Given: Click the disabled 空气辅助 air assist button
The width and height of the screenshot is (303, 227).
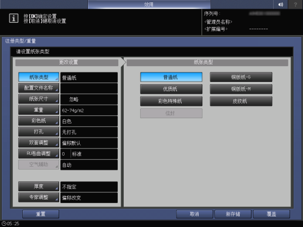Looking at the screenshot, I should pos(39,164).
